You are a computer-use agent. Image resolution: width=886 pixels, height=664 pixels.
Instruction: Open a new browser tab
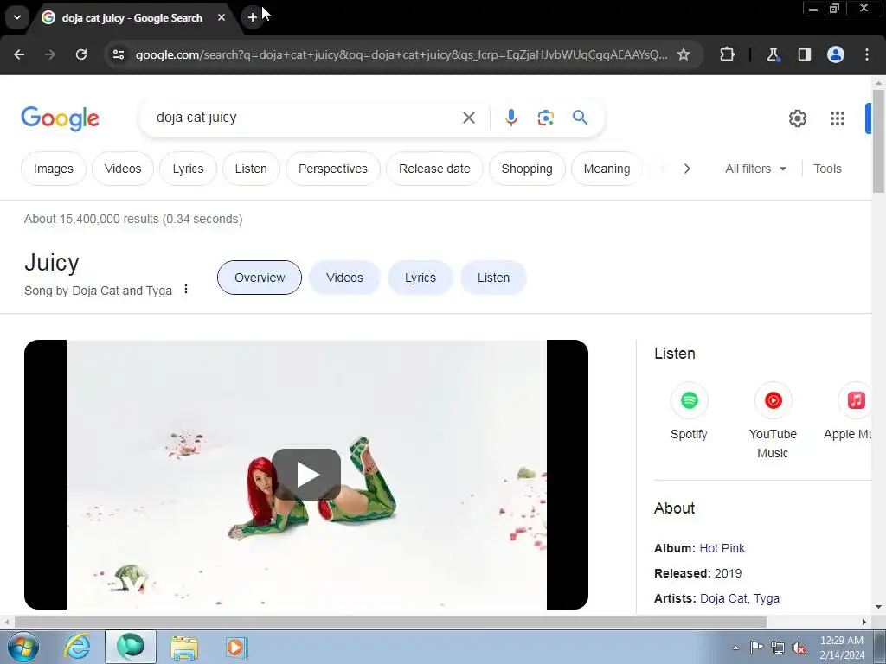click(x=252, y=17)
